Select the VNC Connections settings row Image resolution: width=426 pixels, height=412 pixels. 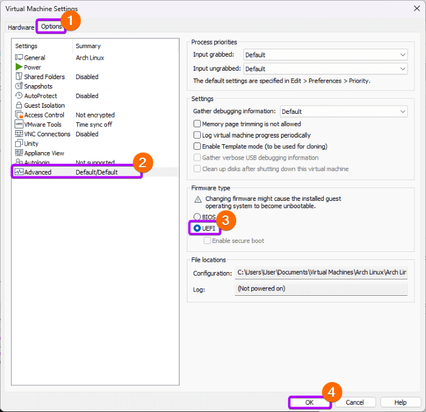(95, 134)
